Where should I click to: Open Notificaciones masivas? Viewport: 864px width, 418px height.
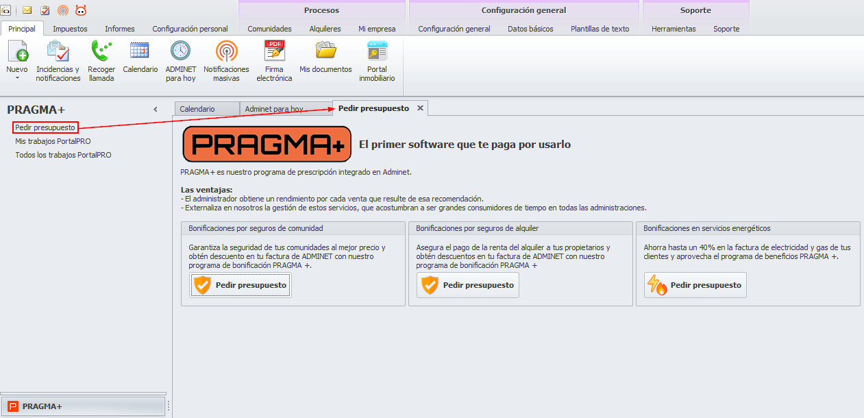(226, 60)
